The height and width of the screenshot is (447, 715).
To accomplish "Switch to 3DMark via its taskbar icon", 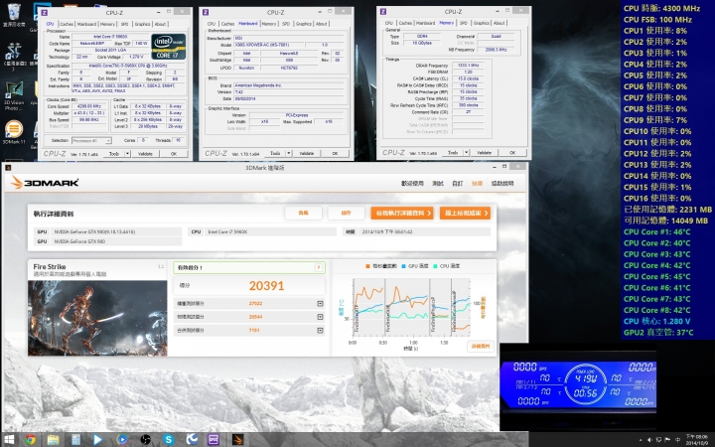I will coord(237,440).
